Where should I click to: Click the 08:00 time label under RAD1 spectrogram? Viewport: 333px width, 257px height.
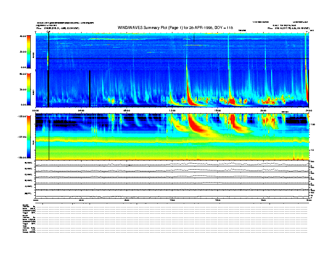(x=127, y=110)
